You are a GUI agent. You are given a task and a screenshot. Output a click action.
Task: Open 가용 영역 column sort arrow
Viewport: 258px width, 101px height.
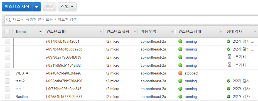click(x=172, y=32)
